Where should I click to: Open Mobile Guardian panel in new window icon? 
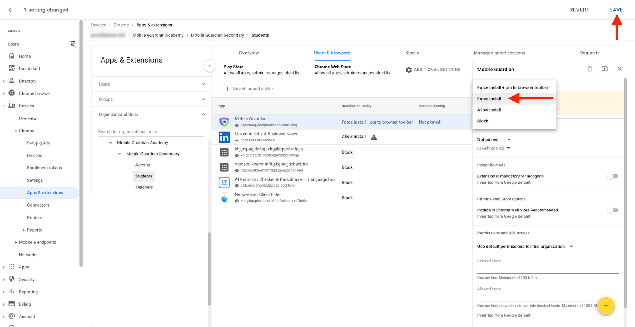click(x=604, y=69)
